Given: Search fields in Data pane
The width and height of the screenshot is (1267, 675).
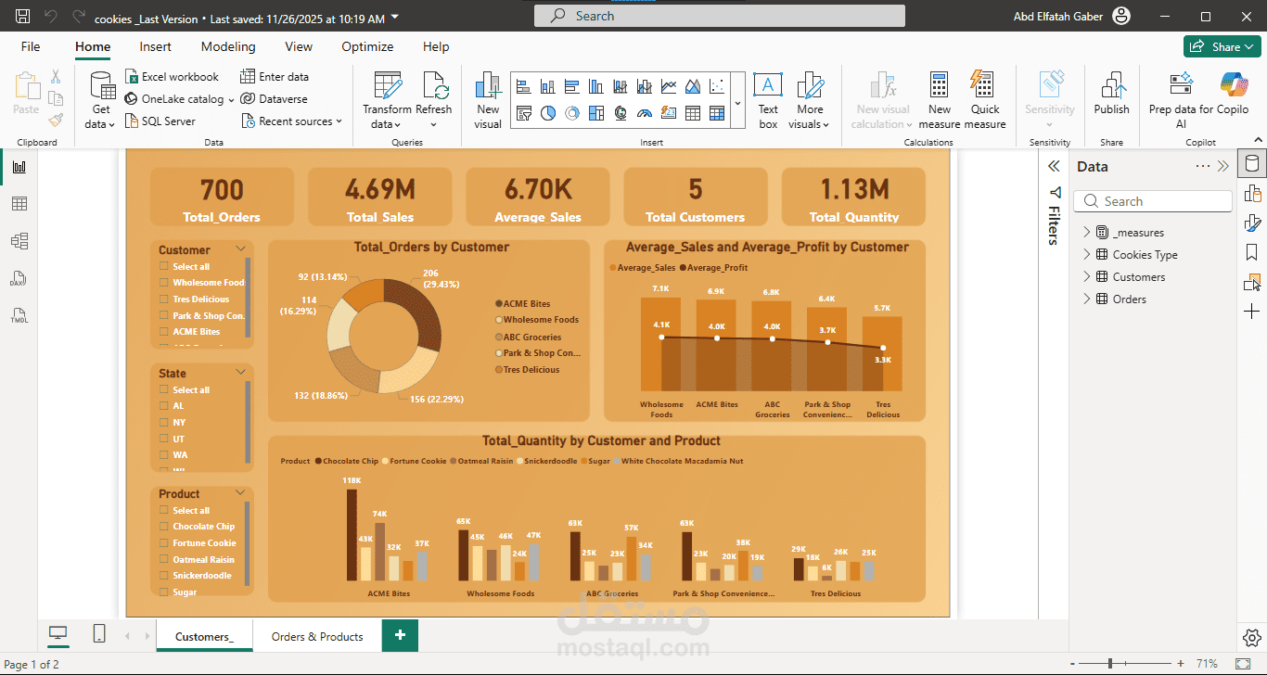Looking at the screenshot, I should click(1153, 201).
